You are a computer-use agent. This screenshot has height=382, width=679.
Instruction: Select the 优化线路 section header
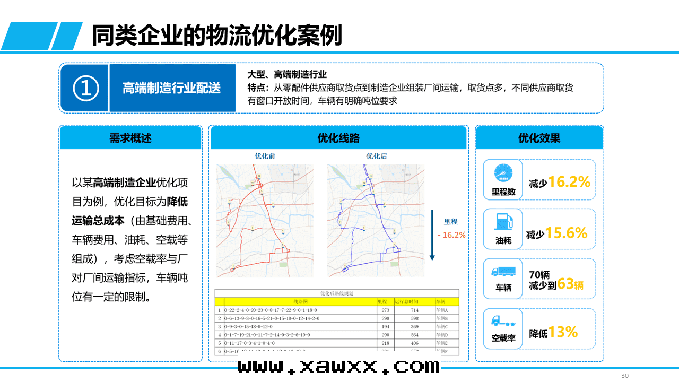[x=338, y=138]
